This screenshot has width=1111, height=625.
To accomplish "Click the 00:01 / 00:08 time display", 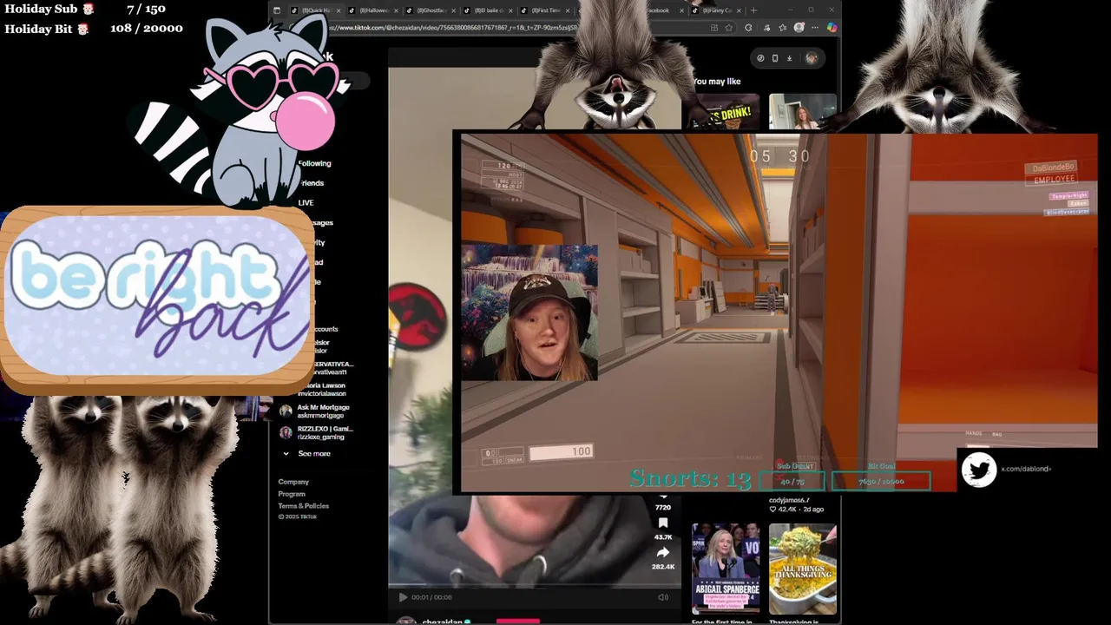I will [x=431, y=597].
